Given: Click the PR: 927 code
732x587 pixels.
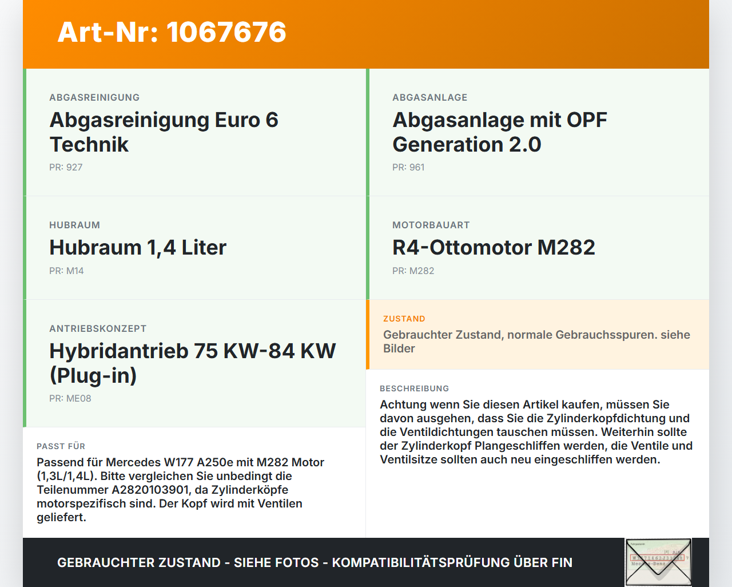Looking at the screenshot, I should (x=66, y=168).
